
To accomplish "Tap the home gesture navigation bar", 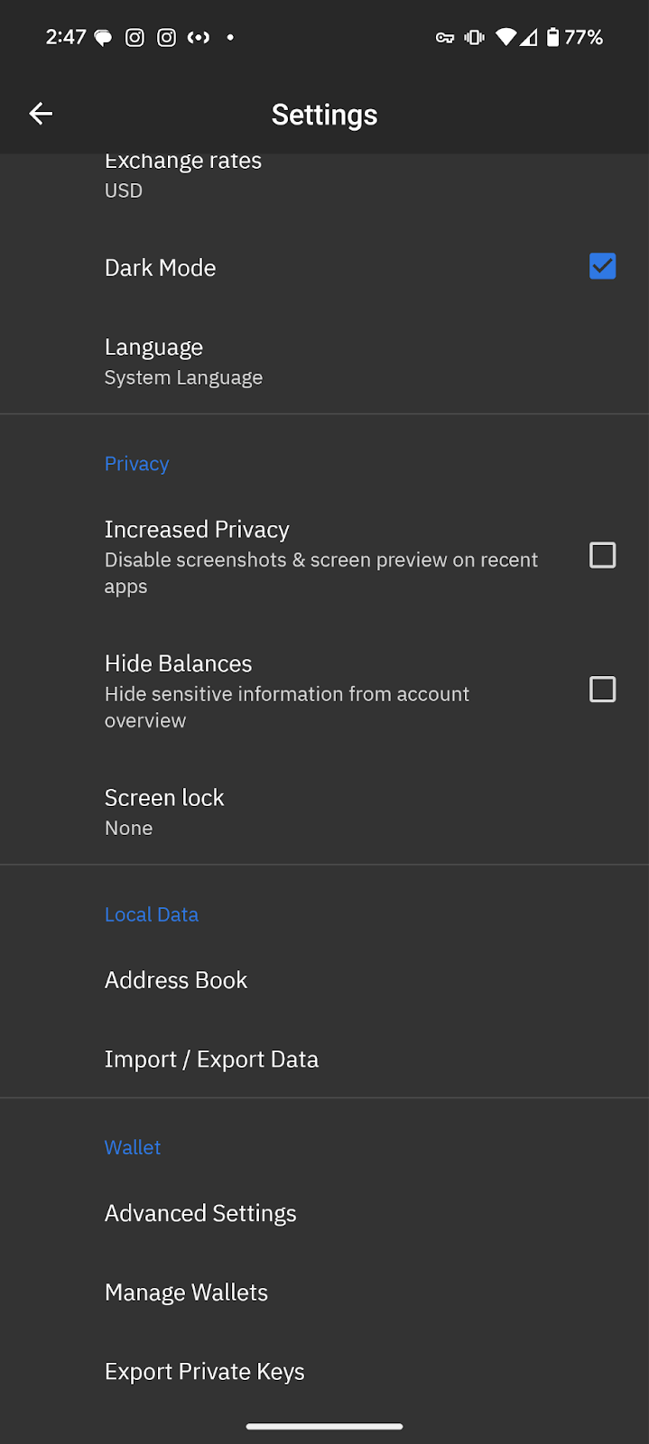I will click(x=324, y=1427).
